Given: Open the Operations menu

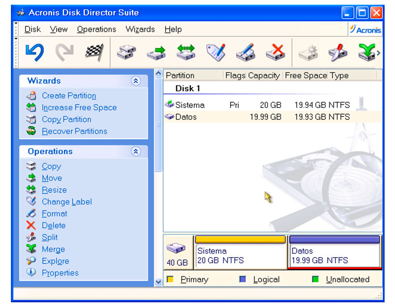Looking at the screenshot, I should click(97, 29).
